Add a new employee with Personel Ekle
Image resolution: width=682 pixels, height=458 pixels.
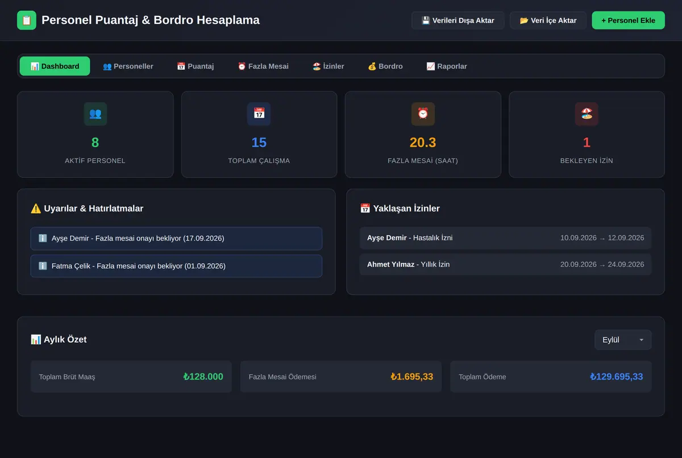point(628,20)
